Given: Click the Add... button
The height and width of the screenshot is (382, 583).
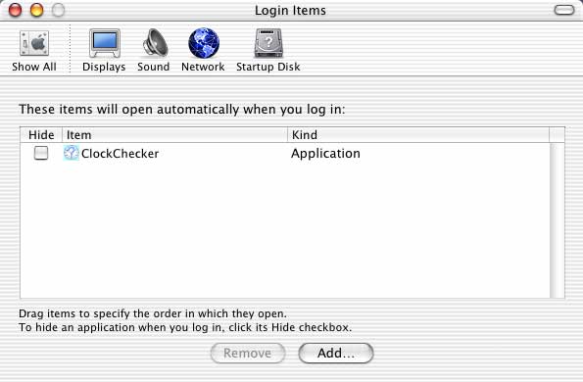Looking at the screenshot, I should [x=336, y=353].
